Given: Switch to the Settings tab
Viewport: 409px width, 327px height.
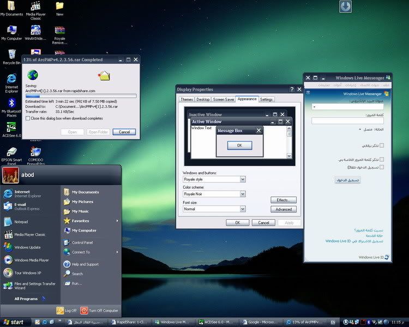Looking at the screenshot, I should click(266, 99).
